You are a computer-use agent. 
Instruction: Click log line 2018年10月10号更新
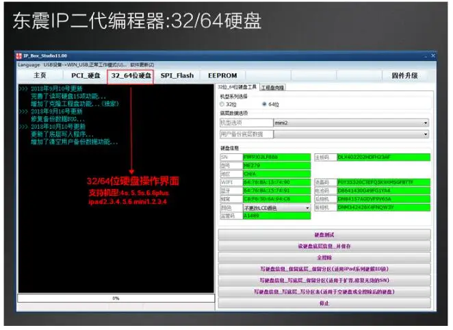click(x=58, y=127)
